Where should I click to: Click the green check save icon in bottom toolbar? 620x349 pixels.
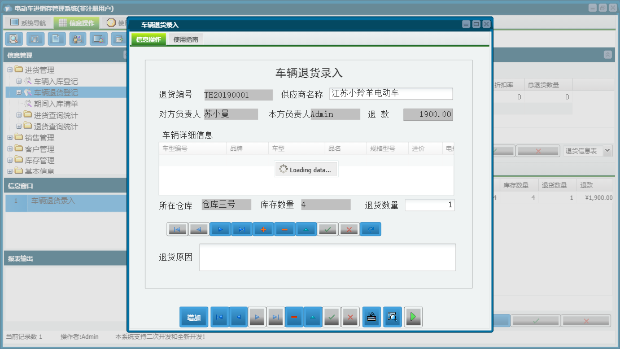[x=331, y=317]
